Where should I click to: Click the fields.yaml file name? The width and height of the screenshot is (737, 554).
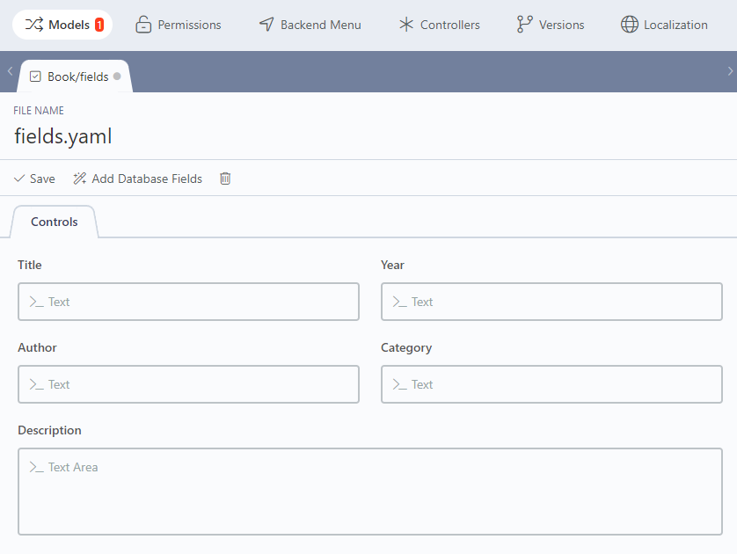(63, 136)
